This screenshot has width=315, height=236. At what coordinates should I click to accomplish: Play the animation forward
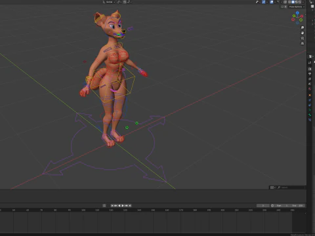tap(123, 206)
